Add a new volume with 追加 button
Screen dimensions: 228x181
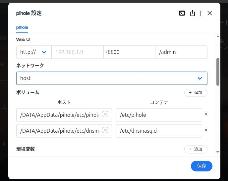point(196,93)
